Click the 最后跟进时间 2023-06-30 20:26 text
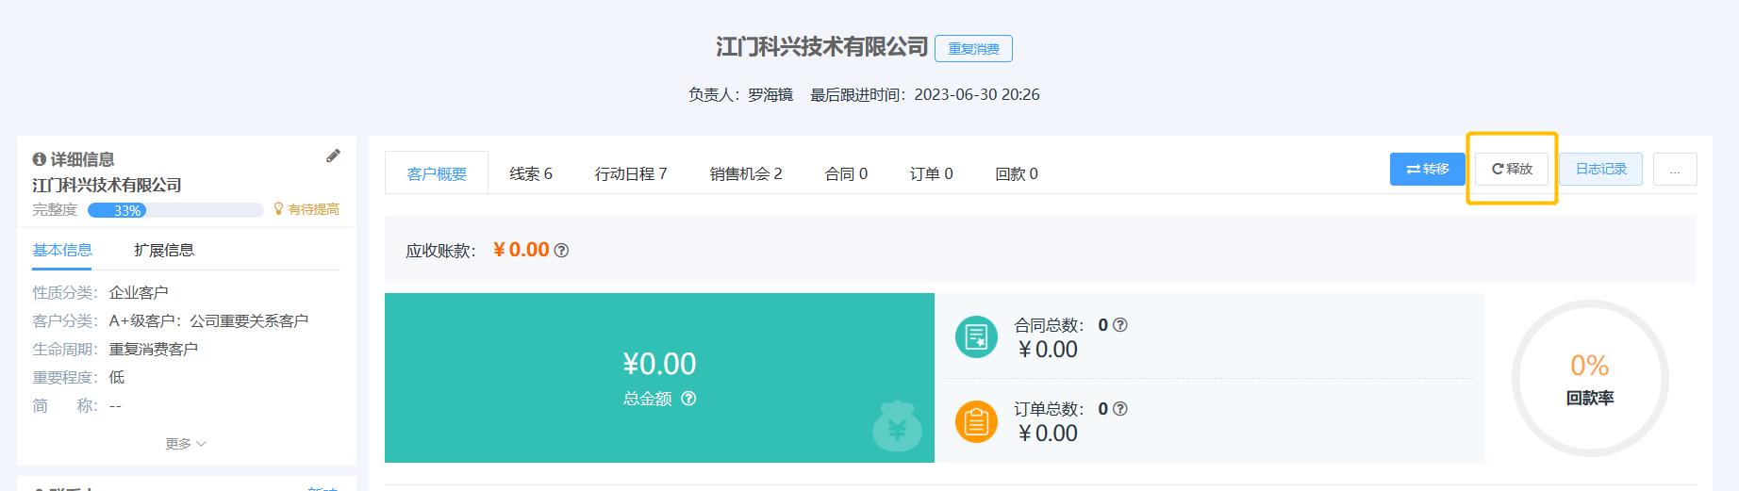Viewport: 1739px width, 491px height. pyautogui.click(x=925, y=94)
